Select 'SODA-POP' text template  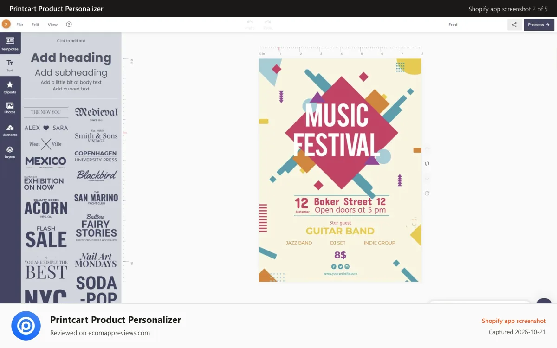(x=96, y=289)
